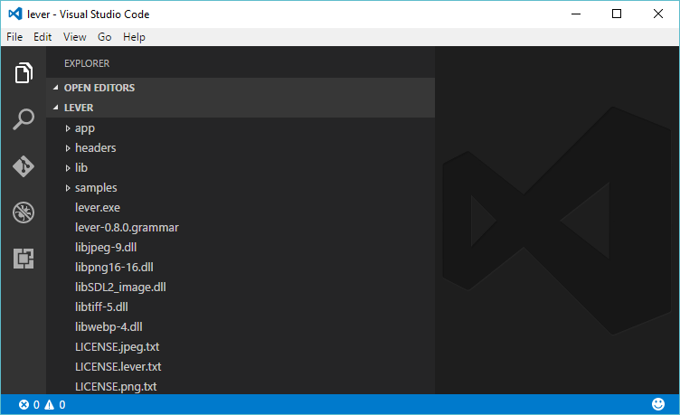
Task: Open the Go menu
Action: click(x=105, y=37)
